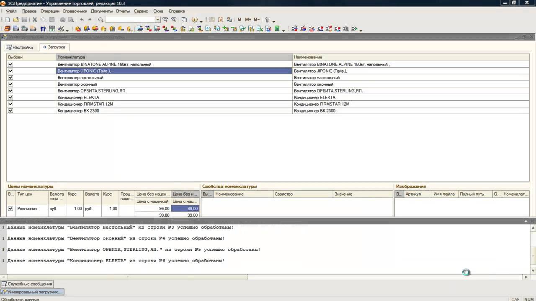Toggle checkbox for Вентилятор настольный

(x=10, y=78)
